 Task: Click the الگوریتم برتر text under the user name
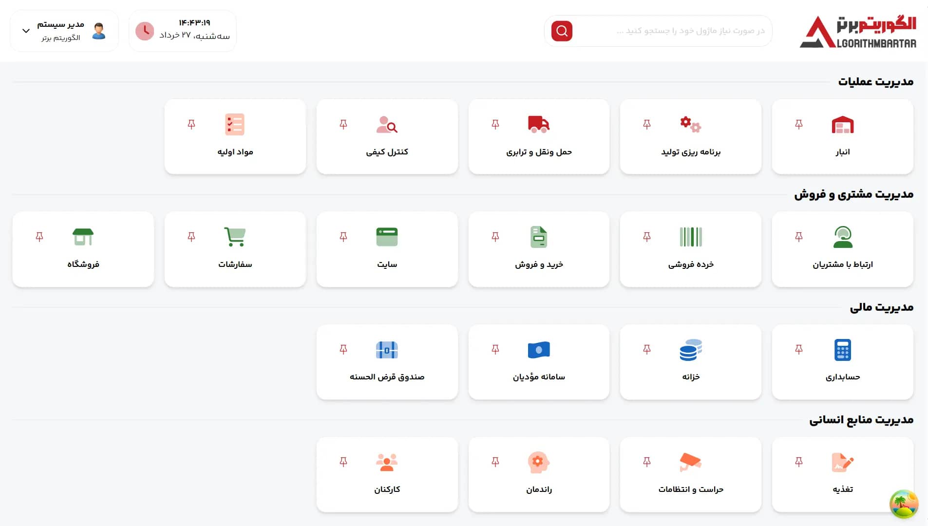click(61, 38)
